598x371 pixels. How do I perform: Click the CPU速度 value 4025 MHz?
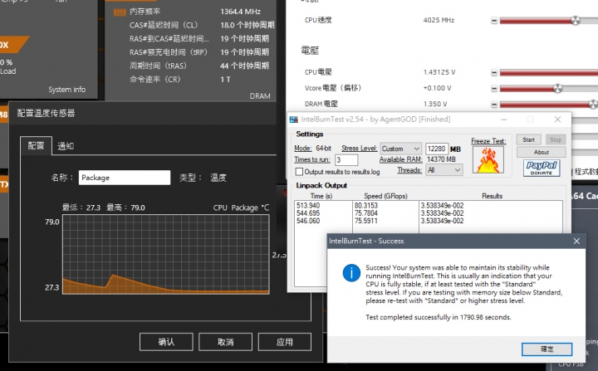pos(439,20)
